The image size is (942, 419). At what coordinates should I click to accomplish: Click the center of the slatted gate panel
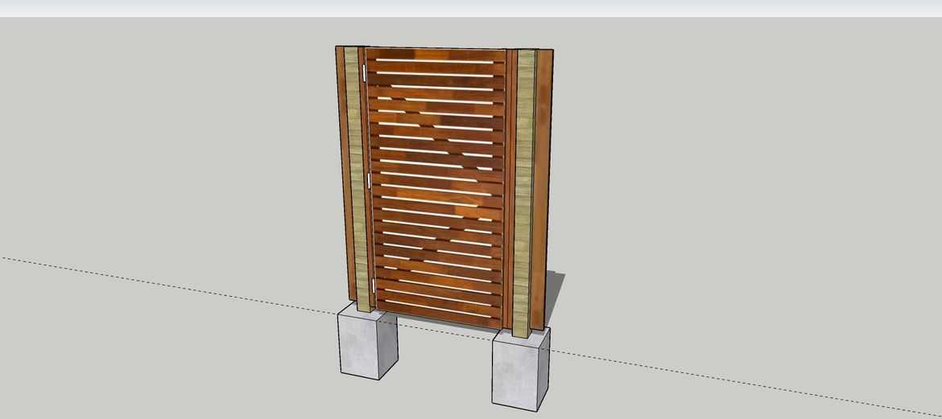coord(437,185)
